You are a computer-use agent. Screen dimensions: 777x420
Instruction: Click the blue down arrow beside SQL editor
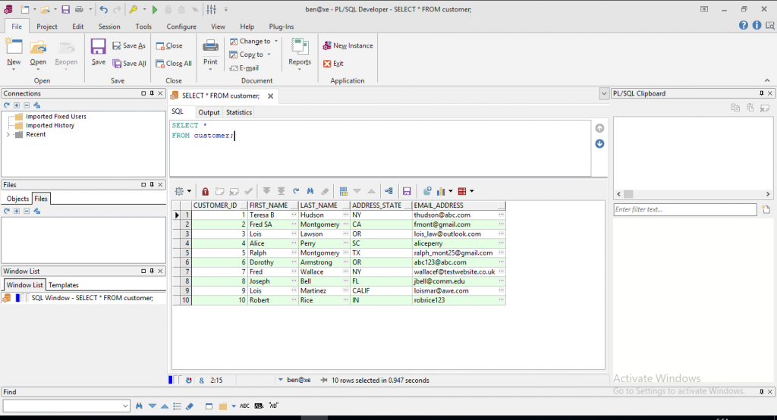[599, 144]
